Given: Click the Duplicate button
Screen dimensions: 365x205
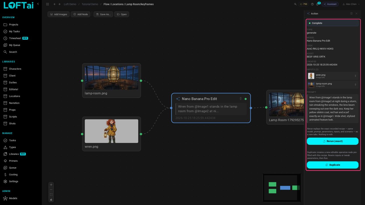Looking at the screenshot, I should [332, 165].
